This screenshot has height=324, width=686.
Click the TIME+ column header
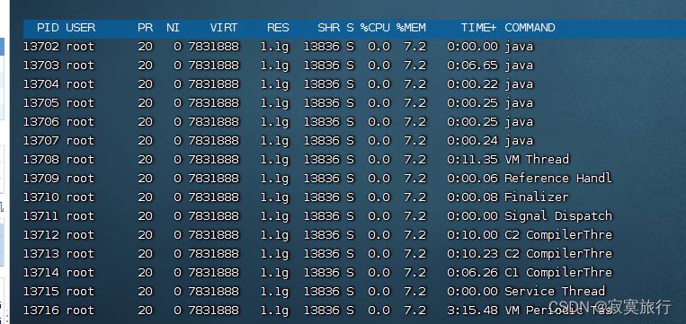(478, 28)
